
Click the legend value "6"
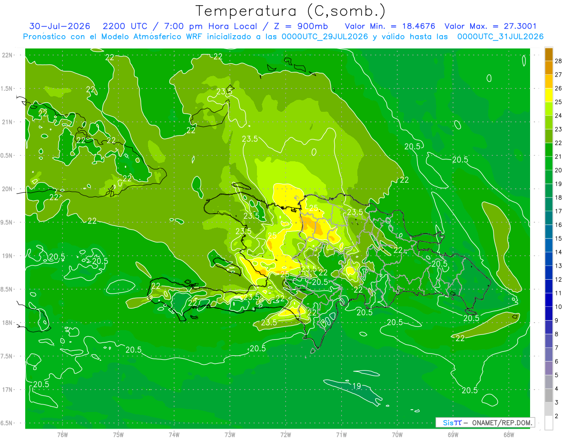pyautogui.click(x=557, y=362)
